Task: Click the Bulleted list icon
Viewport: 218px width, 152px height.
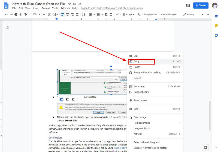Action: tap(98, 14)
